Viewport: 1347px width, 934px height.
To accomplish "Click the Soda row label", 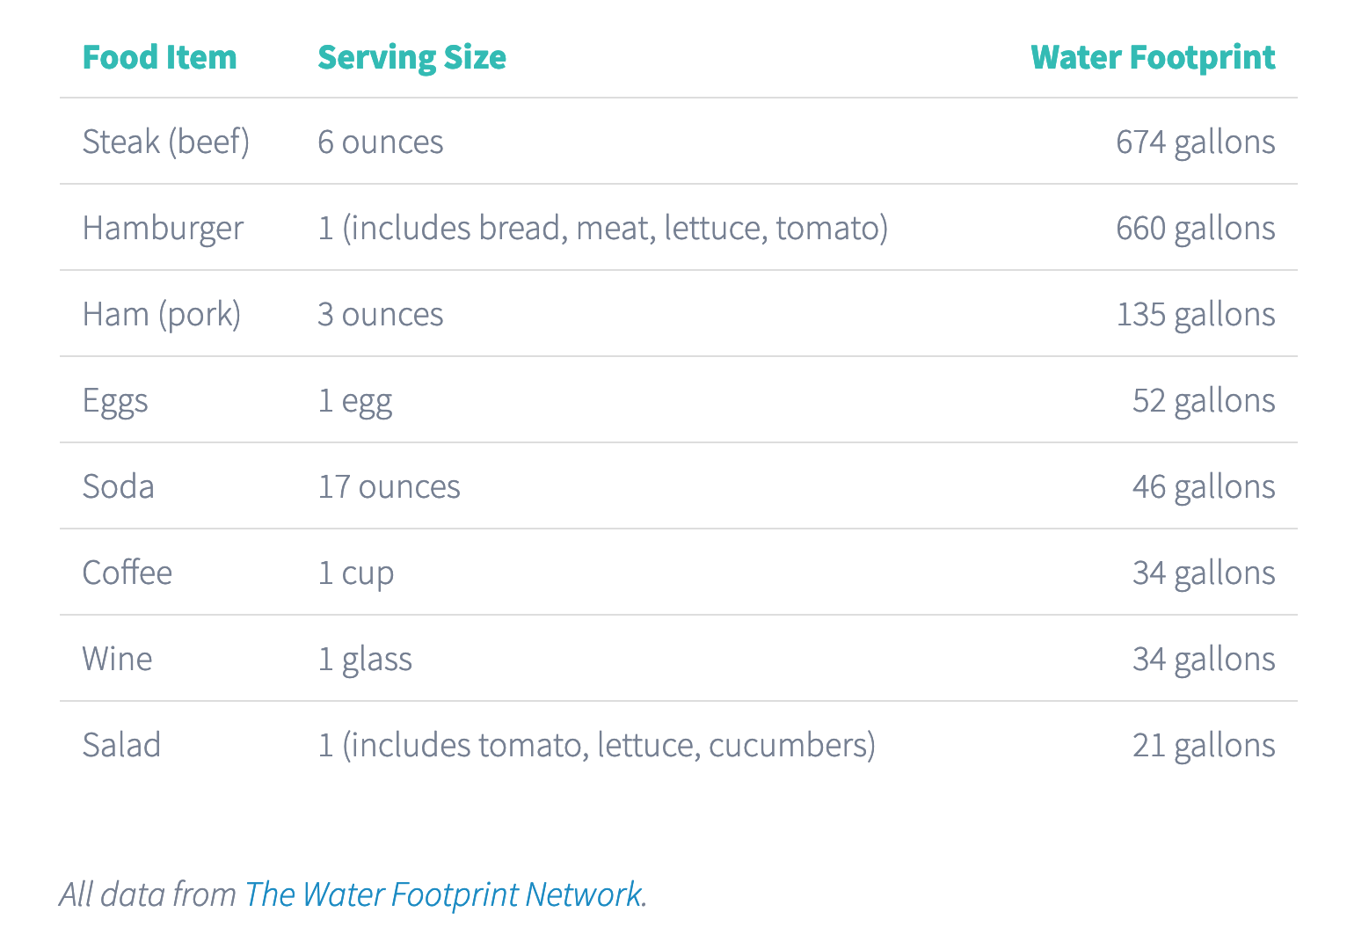I will click(x=119, y=486).
